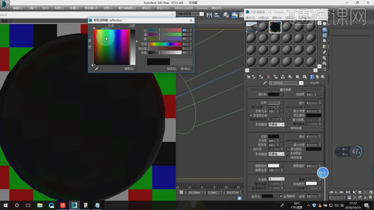Click volume icon in system tray
Screen dimensions: 374x210
[x=337, y=205]
